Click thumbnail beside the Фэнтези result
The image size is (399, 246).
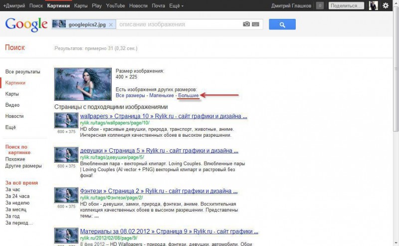tap(66, 195)
